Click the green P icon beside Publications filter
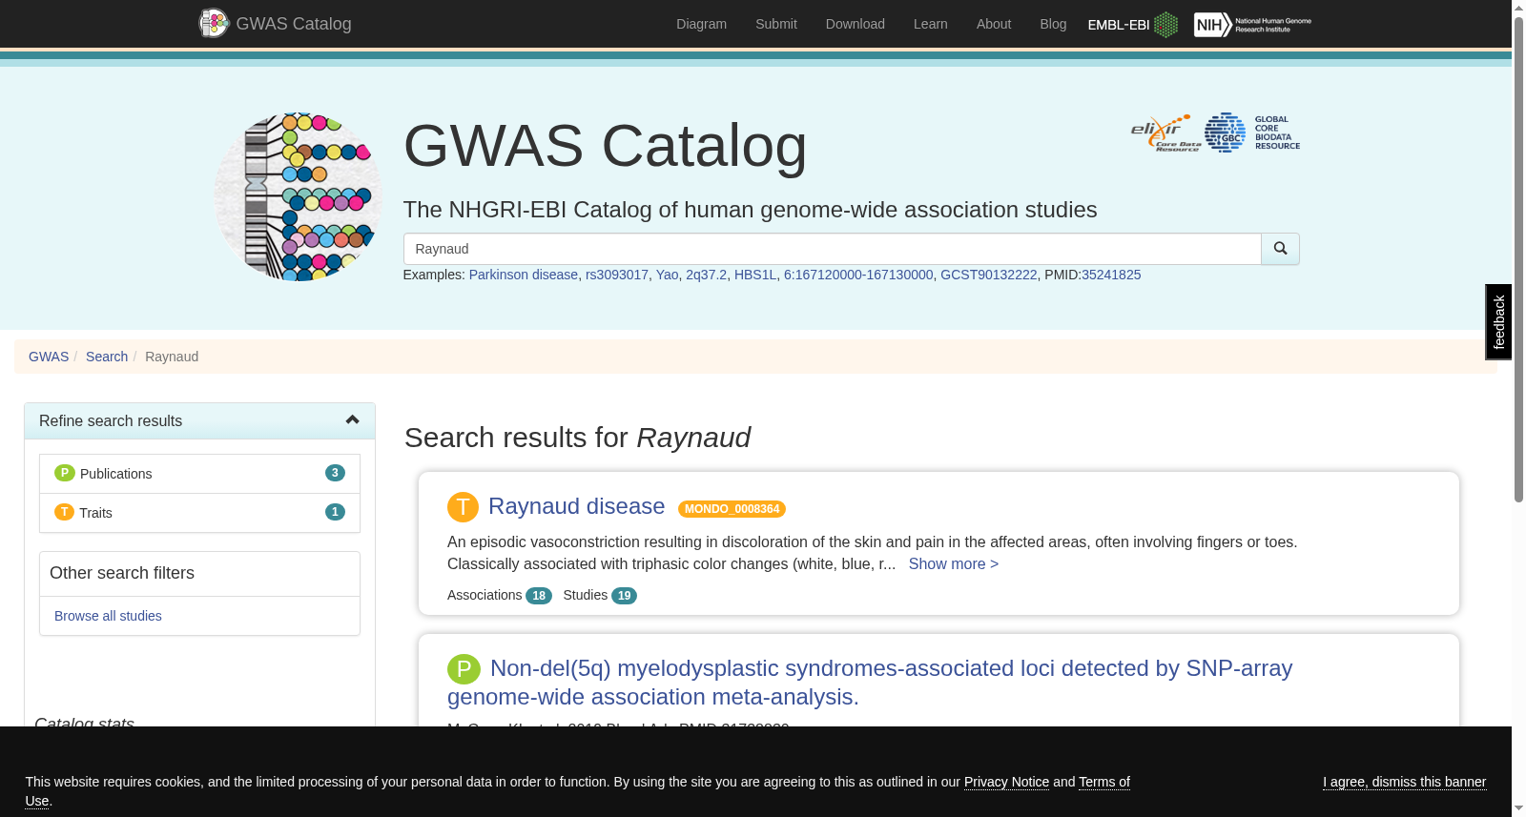1526x817 pixels. [65, 473]
